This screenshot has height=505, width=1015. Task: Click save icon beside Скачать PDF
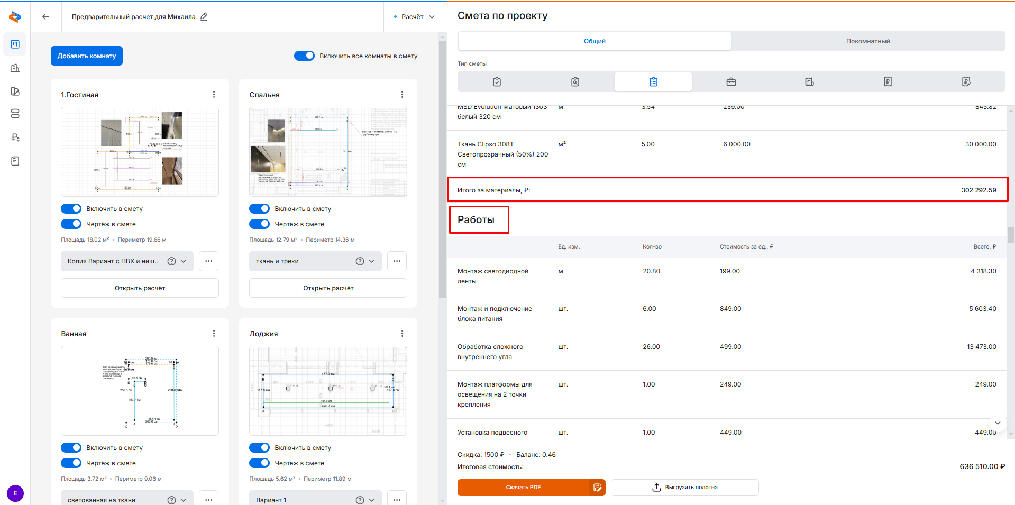597,488
